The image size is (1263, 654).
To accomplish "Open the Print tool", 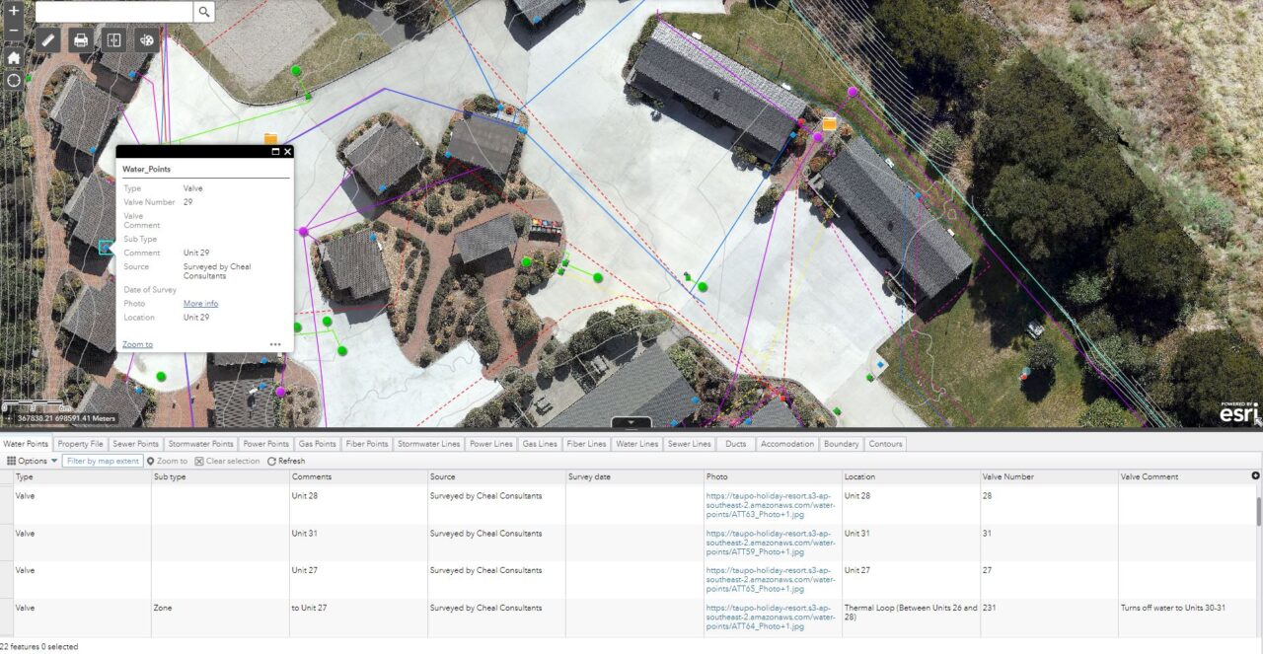I will click(x=79, y=40).
